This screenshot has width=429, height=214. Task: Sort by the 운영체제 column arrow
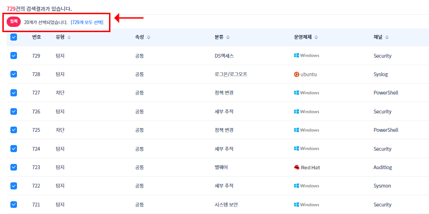click(316, 37)
